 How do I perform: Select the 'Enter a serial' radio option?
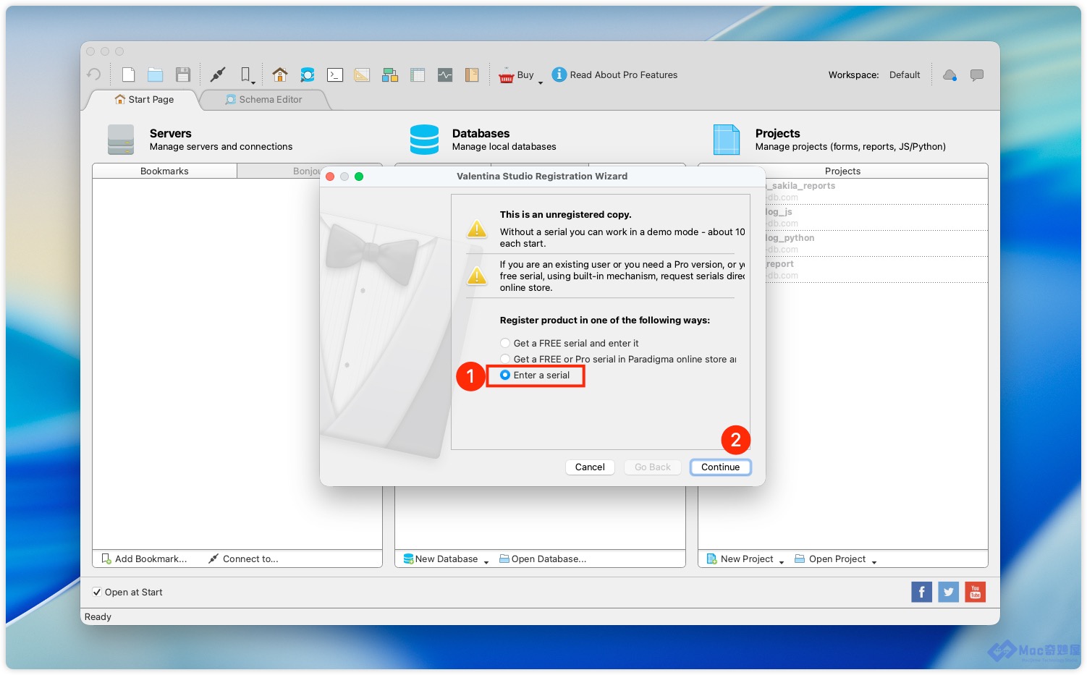pyautogui.click(x=535, y=375)
